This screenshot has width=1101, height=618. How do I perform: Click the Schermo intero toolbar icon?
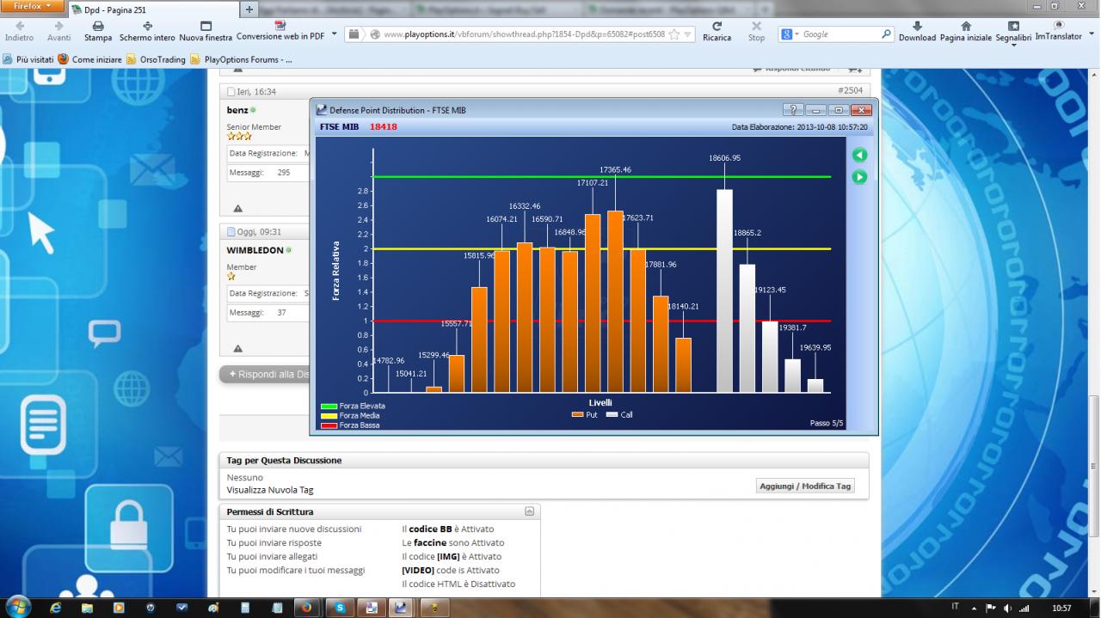[x=147, y=27]
